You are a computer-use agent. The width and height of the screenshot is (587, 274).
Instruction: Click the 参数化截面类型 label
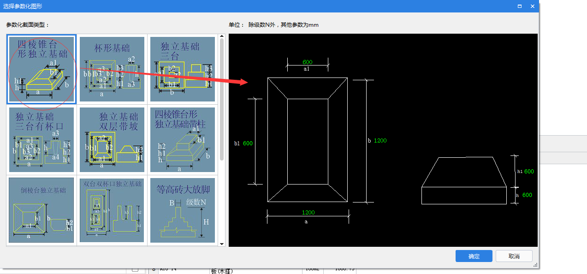click(x=27, y=25)
